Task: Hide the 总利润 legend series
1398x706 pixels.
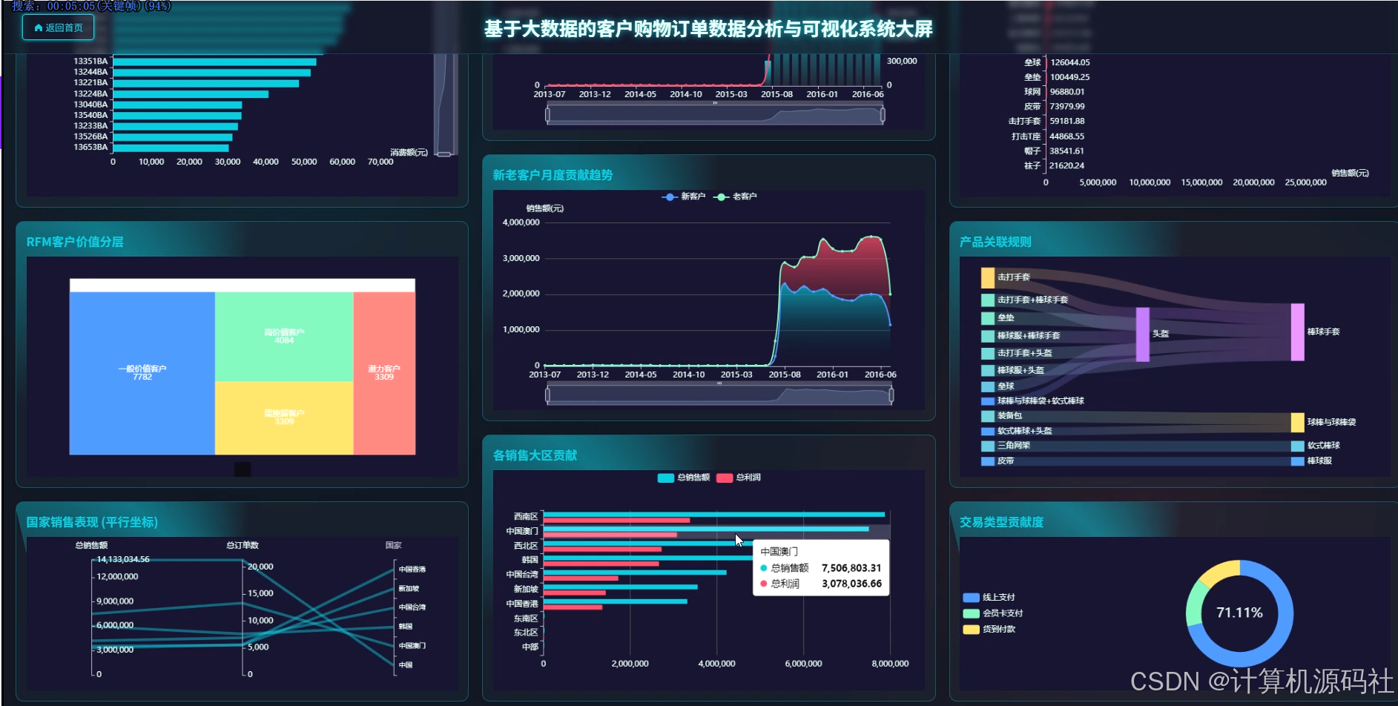Action: tap(739, 478)
